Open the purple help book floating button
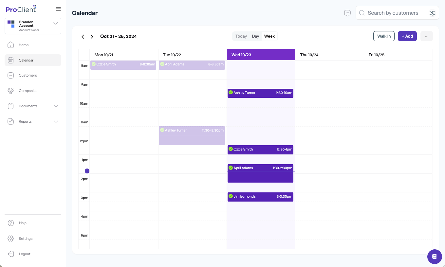The width and height of the screenshot is (445, 267). (435, 257)
